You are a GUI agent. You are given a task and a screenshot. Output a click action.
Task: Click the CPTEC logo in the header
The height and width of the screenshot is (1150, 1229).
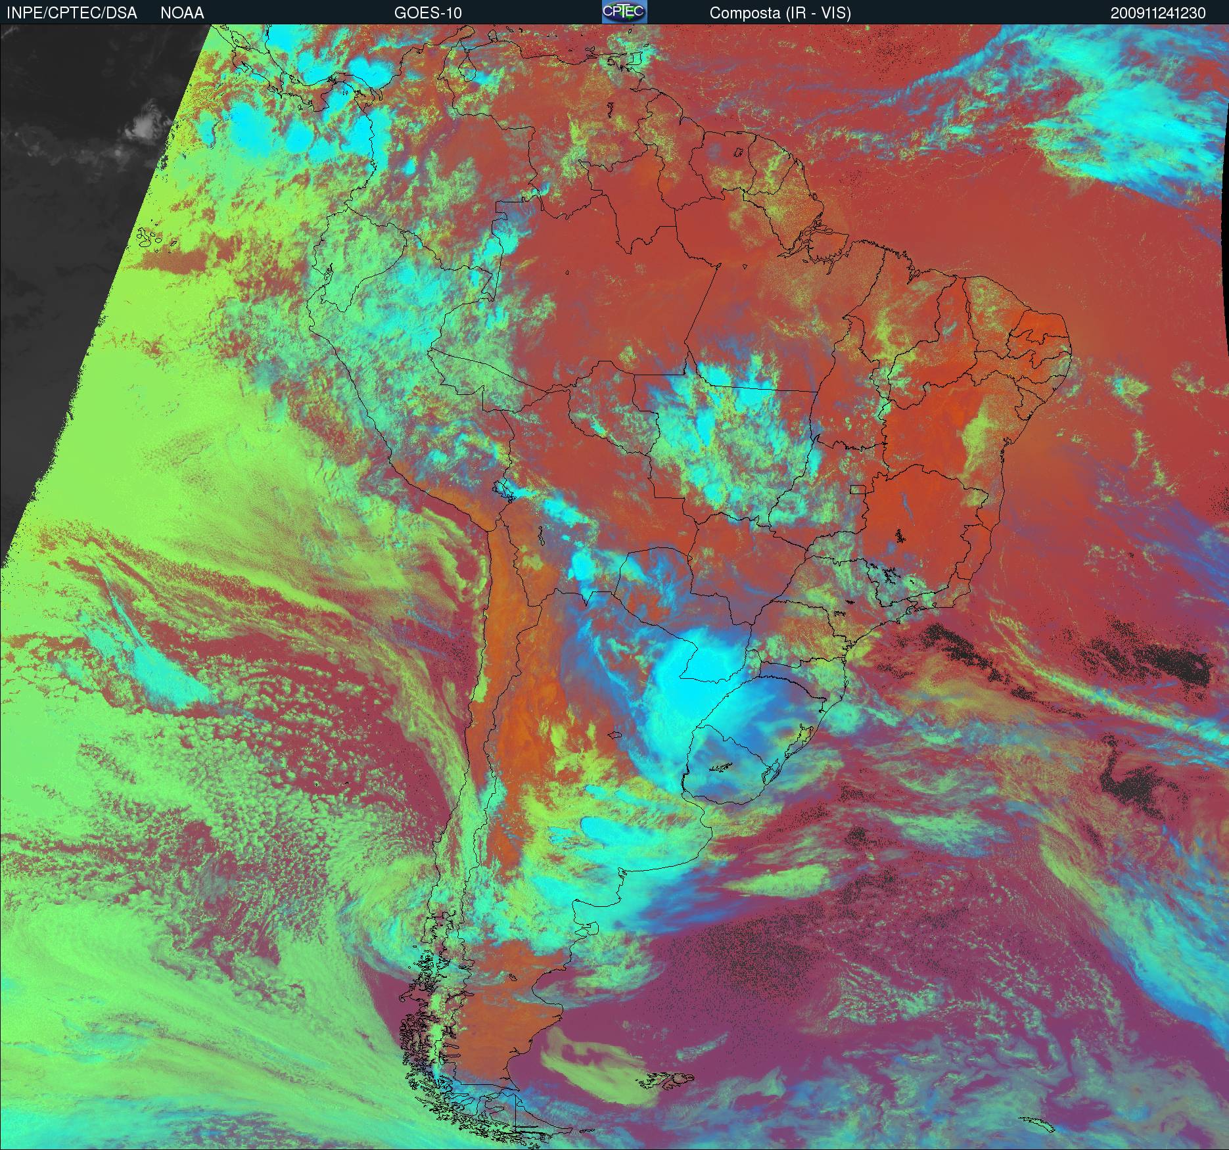coord(624,12)
